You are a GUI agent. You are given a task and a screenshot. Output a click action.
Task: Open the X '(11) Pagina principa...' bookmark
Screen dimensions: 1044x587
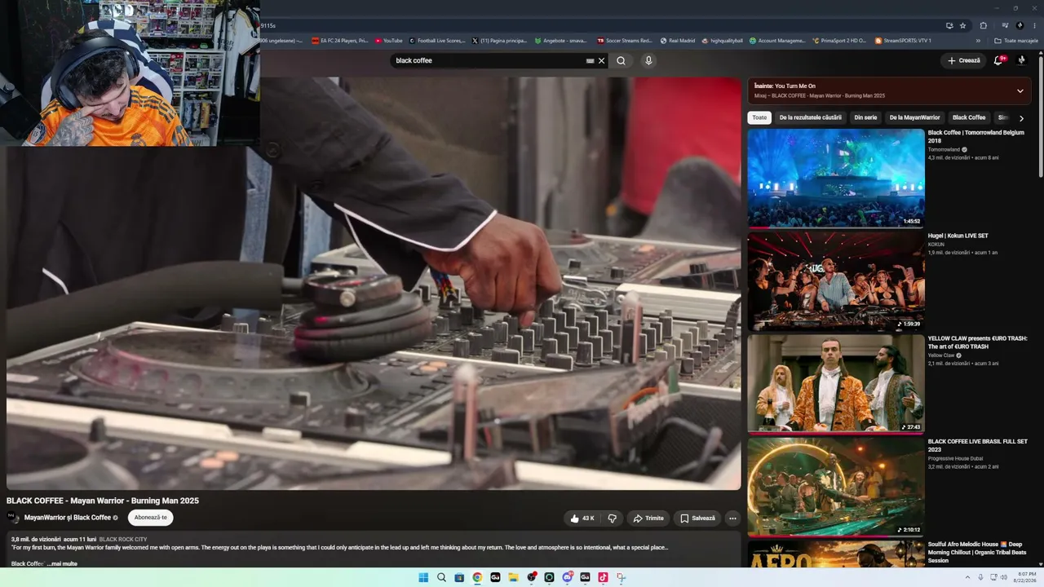click(x=499, y=41)
